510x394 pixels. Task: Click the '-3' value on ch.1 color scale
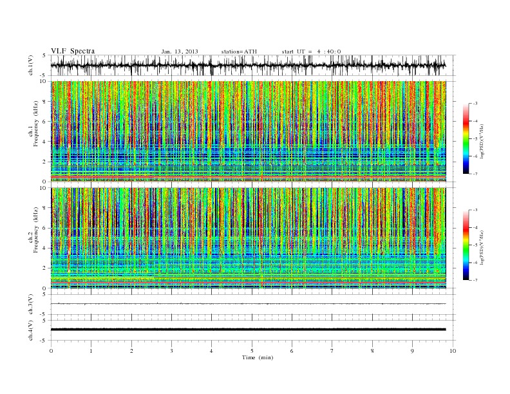pyautogui.click(x=475, y=104)
